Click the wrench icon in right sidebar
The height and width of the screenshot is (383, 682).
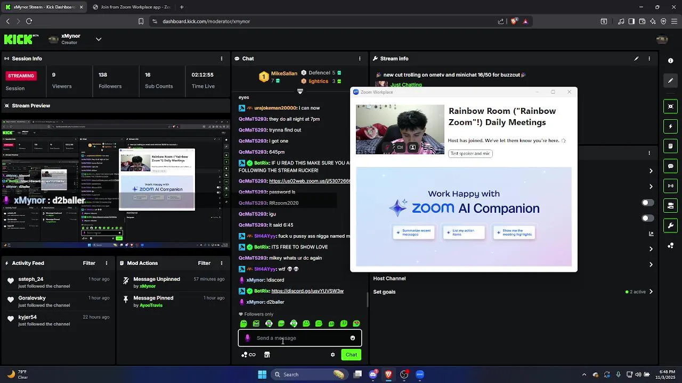671,226
